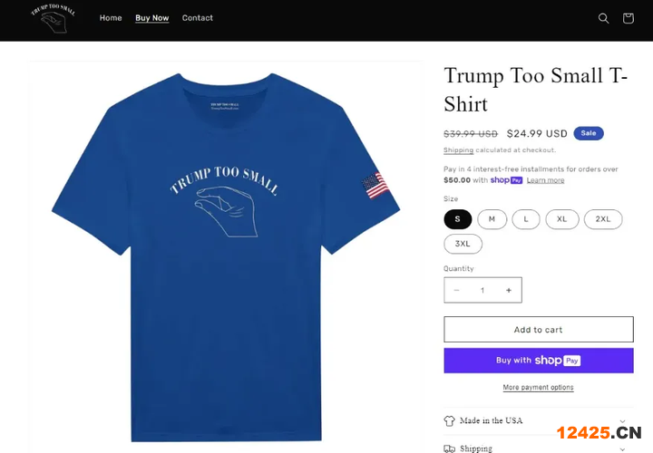Open the shopping cart icon
This screenshot has width=653, height=453.
tap(628, 18)
